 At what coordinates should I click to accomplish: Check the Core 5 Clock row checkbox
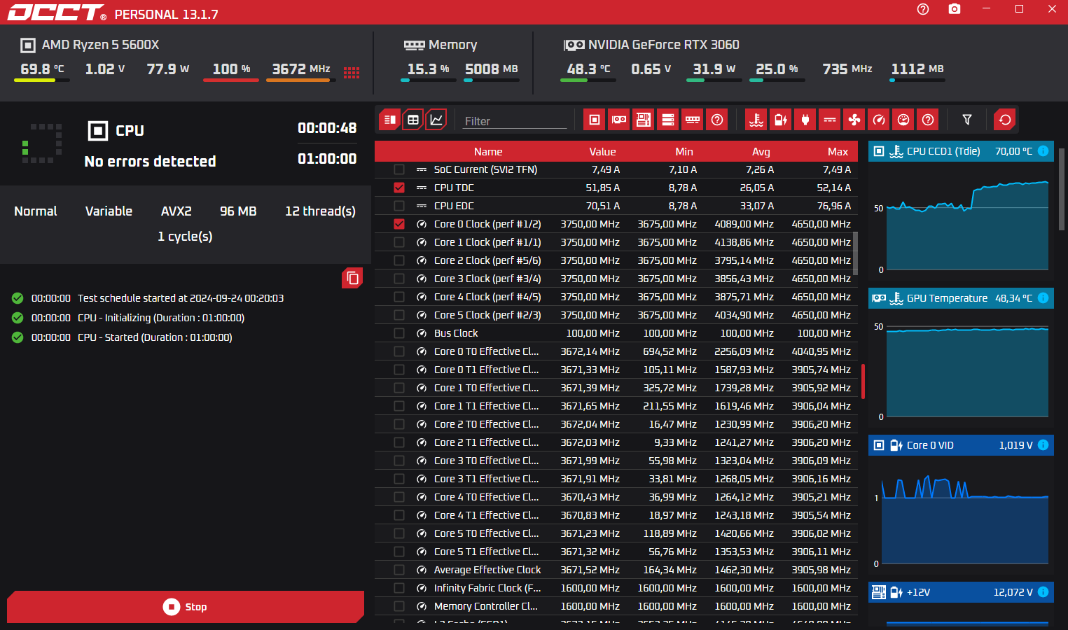coord(399,315)
